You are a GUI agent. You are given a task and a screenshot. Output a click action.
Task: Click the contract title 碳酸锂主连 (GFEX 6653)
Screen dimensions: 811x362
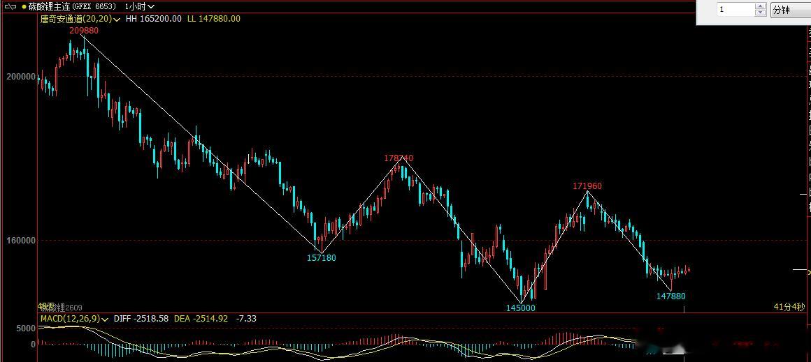click(73, 7)
